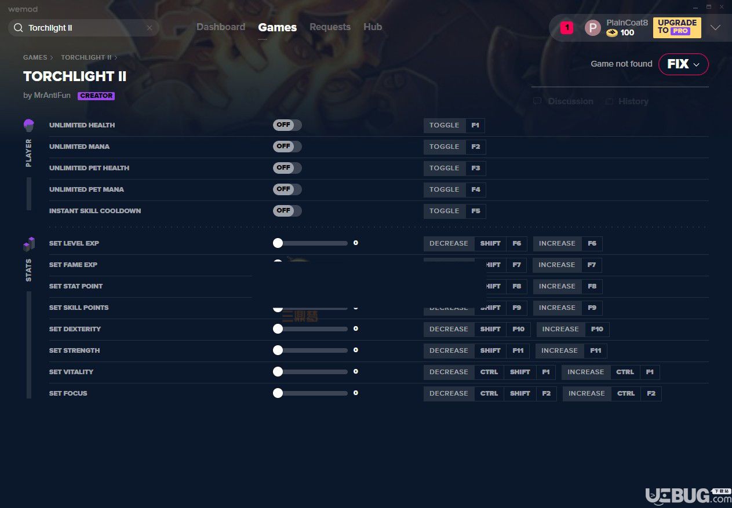The image size is (732, 508).
Task: Click the Unlimited Health TOGGLE hotkey button
Action: [x=445, y=125]
